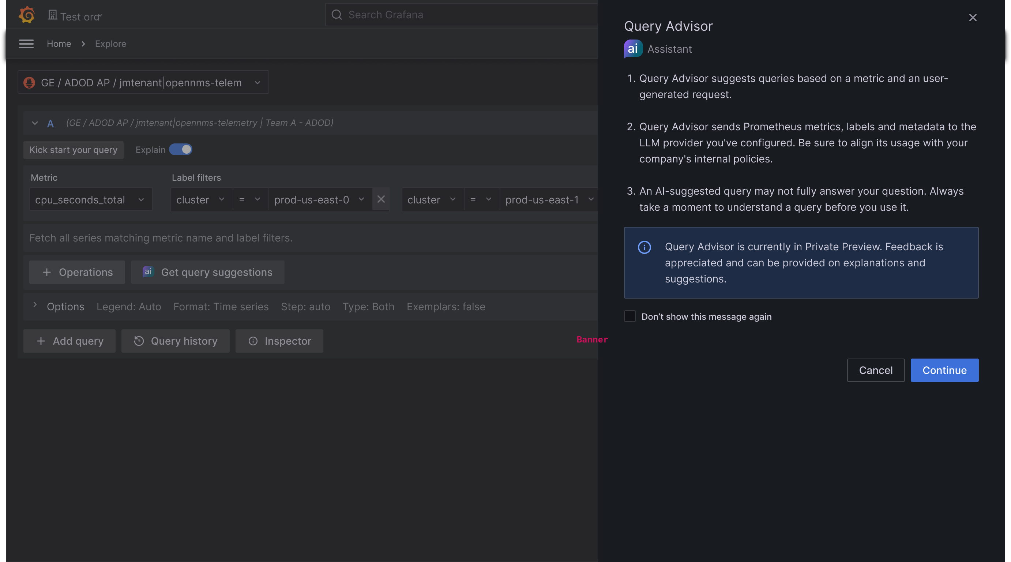This screenshot has height=562, width=1011.
Task: Expand the Options section
Action: point(35,306)
